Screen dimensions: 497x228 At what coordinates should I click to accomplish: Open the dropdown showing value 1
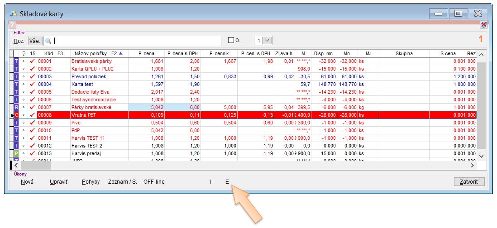click(x=267, y=41)
